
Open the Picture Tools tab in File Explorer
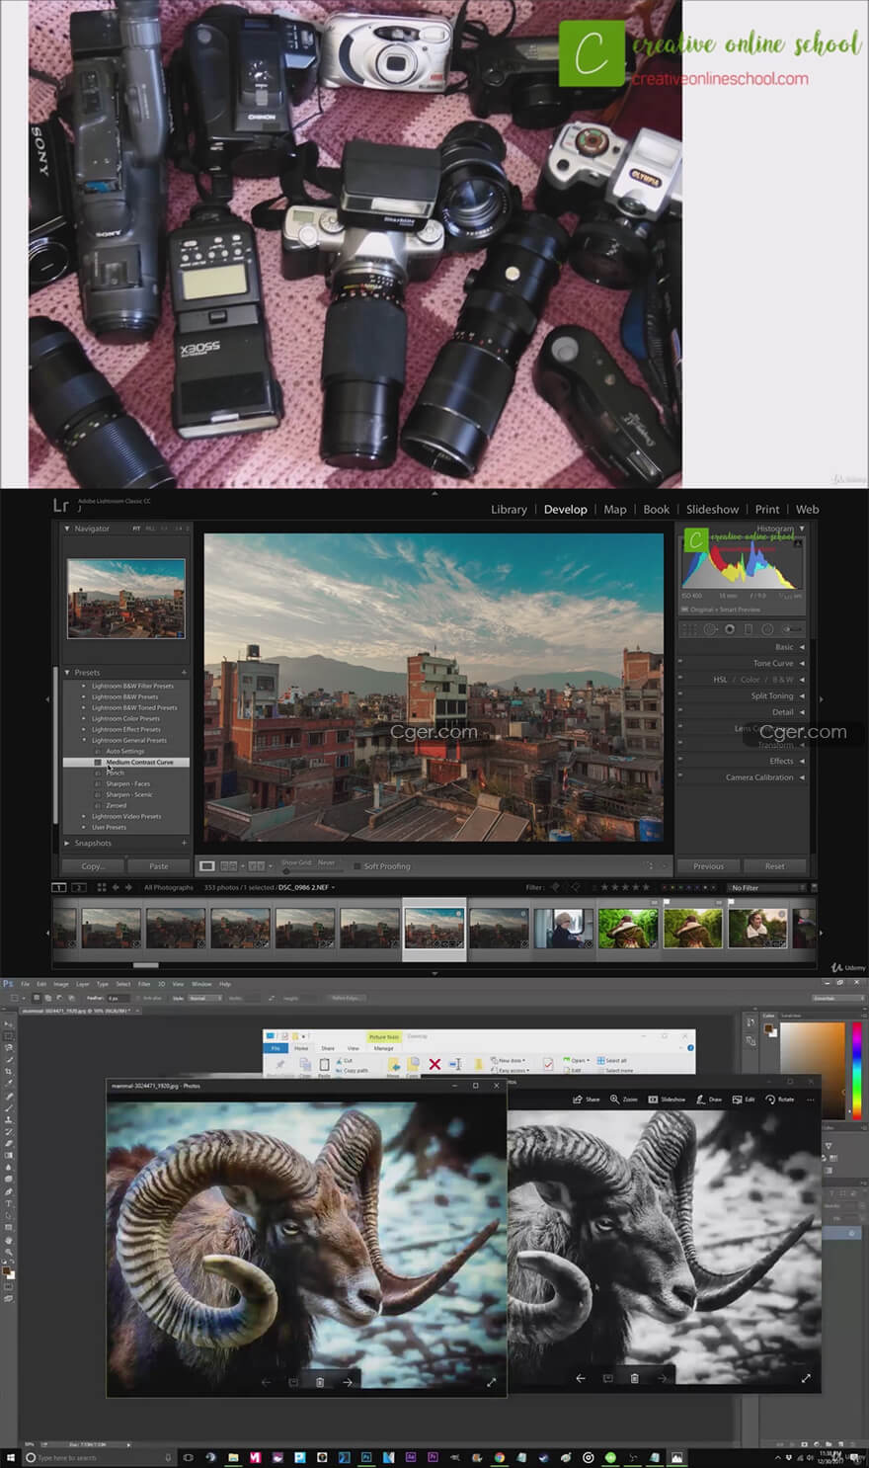[x=384, y=1036]
